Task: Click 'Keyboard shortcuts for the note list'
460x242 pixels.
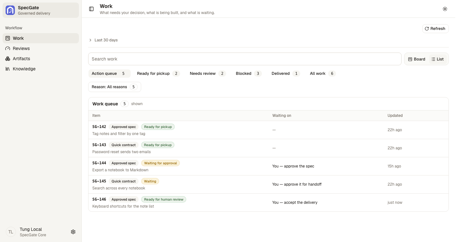Action: 123,206
